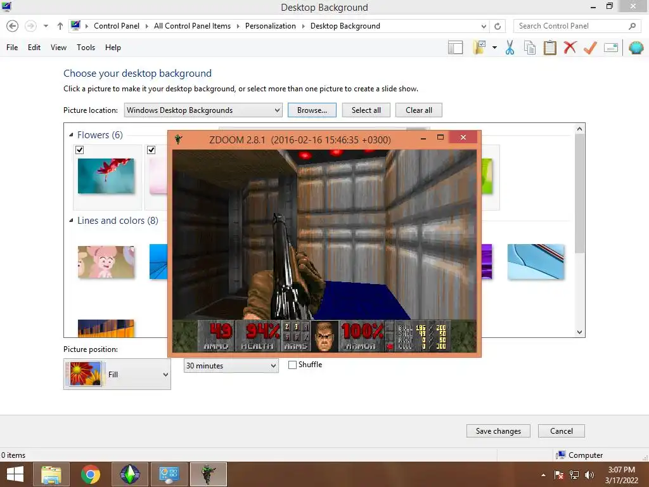Image resolution: width=649 pixels, height=487 pixels.
Task: Open File Explorer from taskbar
Action: point(51,474)
